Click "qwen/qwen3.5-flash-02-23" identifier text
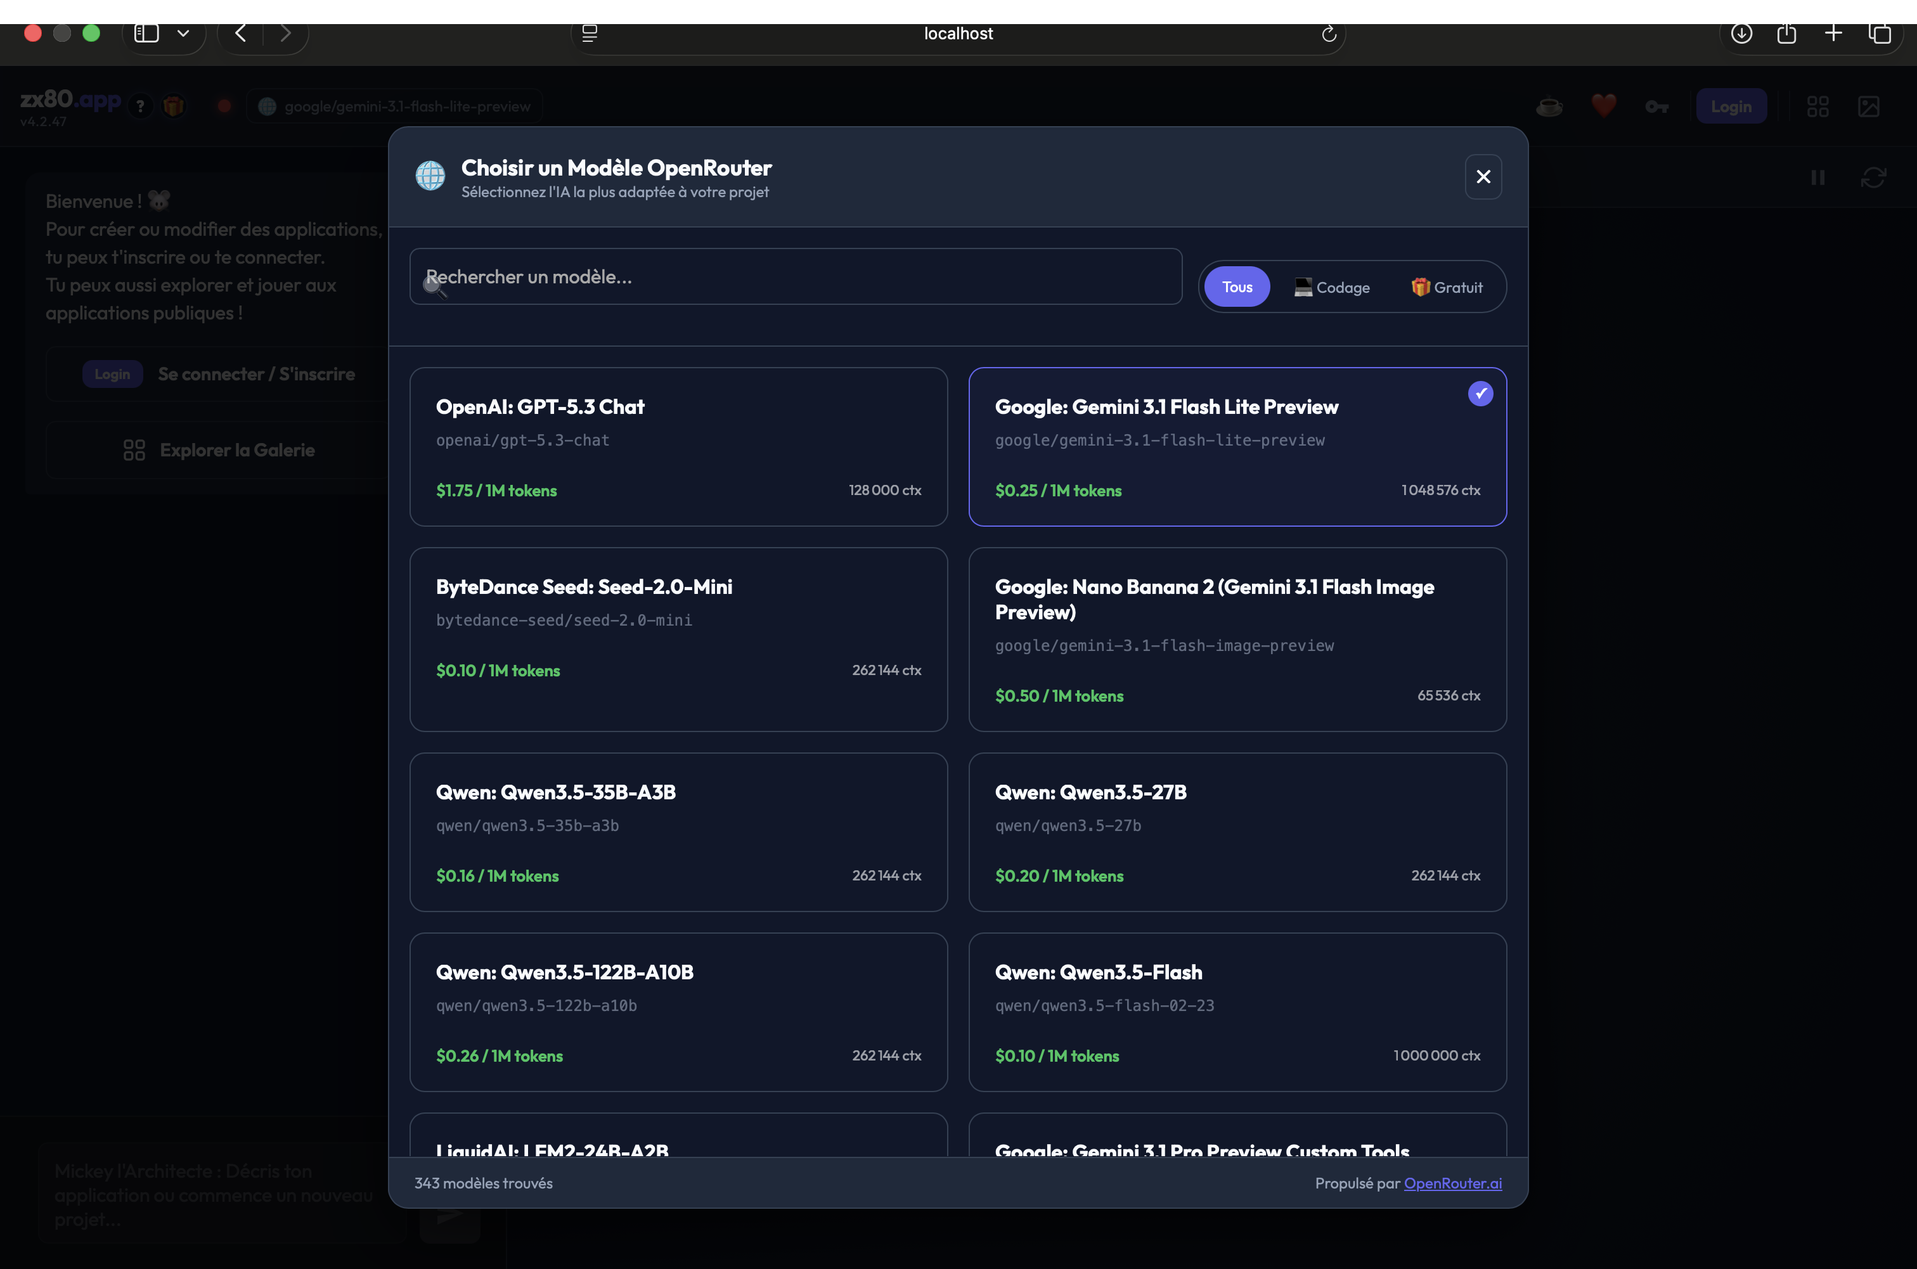The height and width of the screenshot is (1269, 1917). pos(1104,1006)
